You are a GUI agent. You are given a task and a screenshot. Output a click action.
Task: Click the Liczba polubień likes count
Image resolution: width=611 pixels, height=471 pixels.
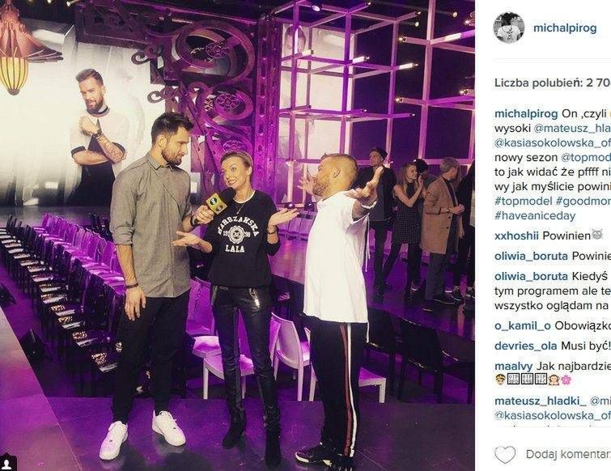pyautogui.click(x=553, y=83)
